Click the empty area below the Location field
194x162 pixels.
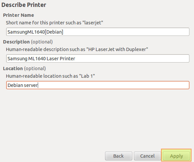(x=97, y=119)
